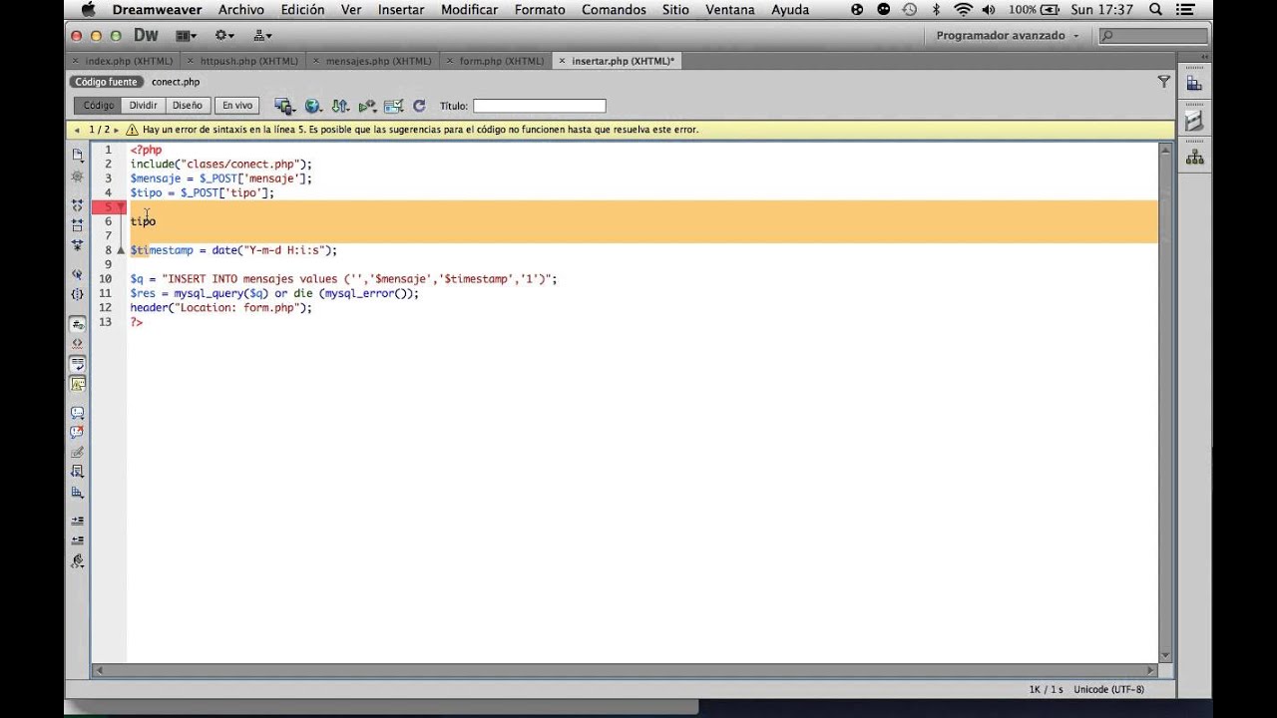
Task: Remove comment icon in coding toolbar
Action: tap(77, 432)
